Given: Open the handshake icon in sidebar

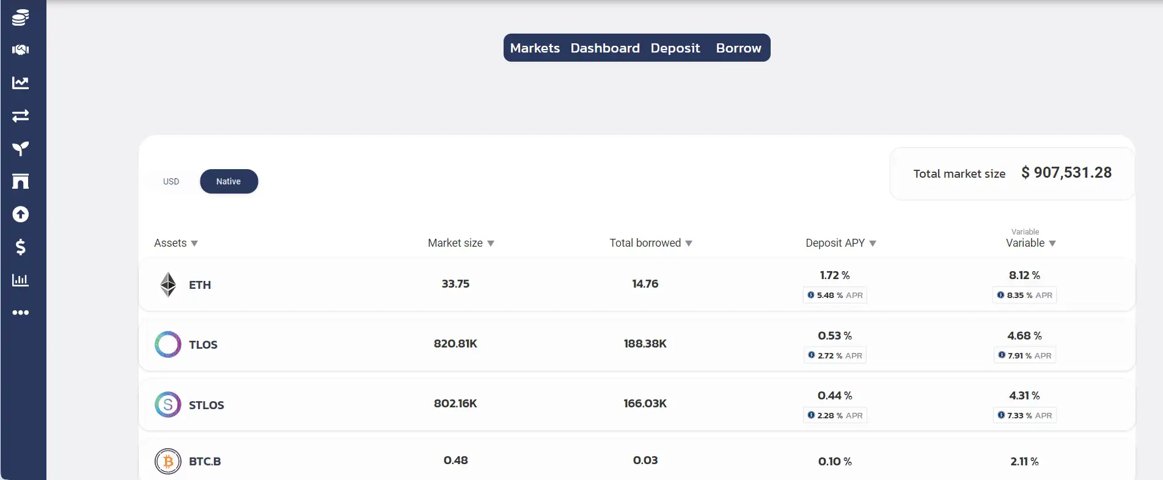Looking at the screenshot, I should point(20,50).
